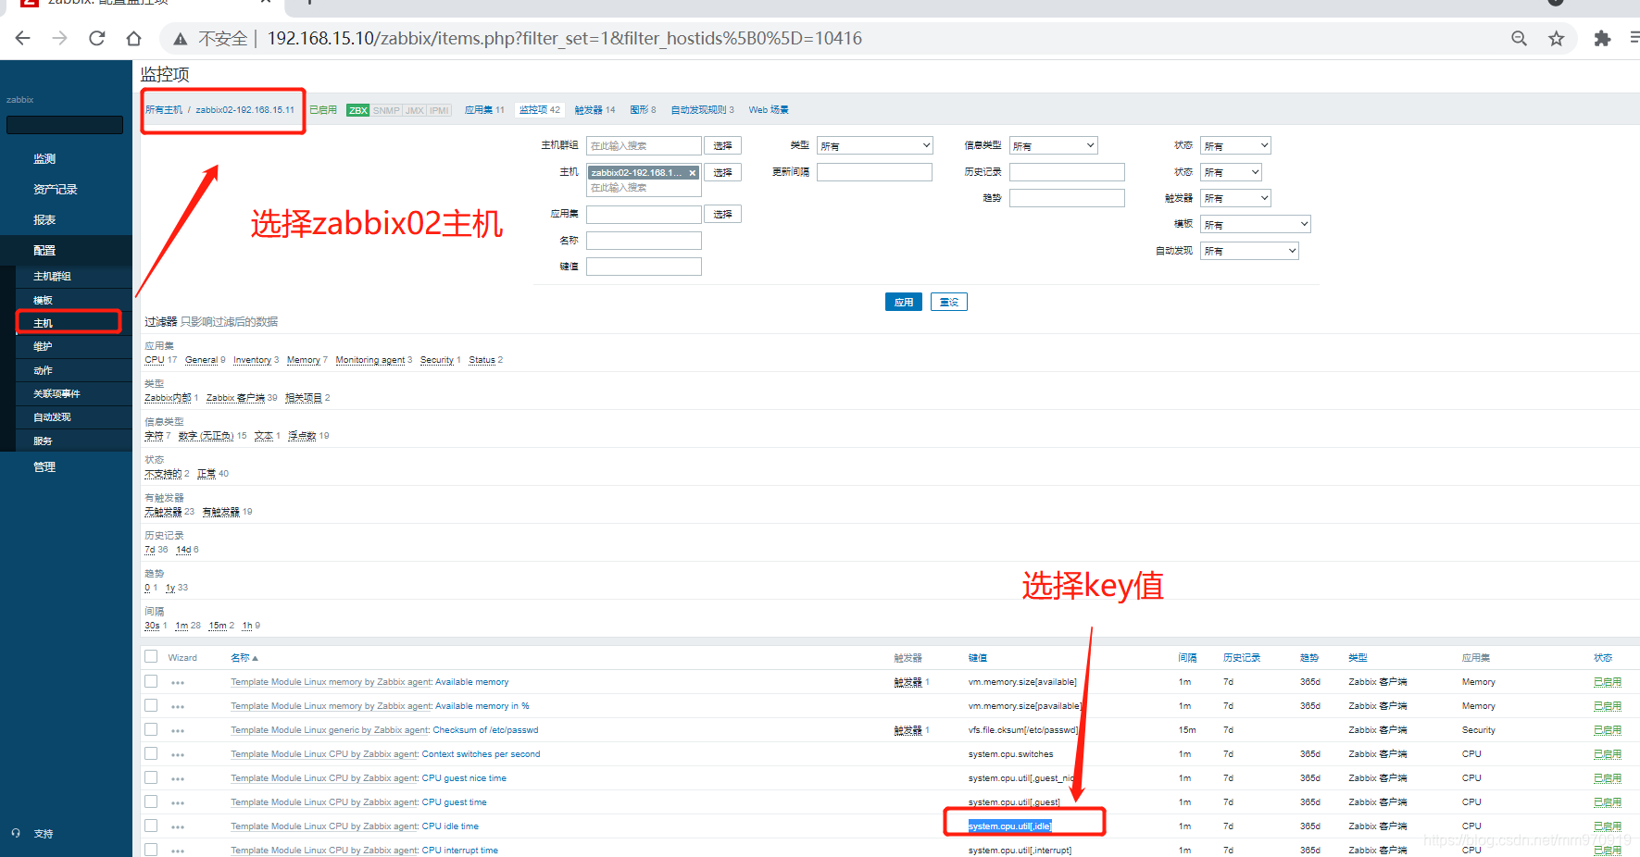Open 监测 in the sidebar menu

tap(44, 159)
